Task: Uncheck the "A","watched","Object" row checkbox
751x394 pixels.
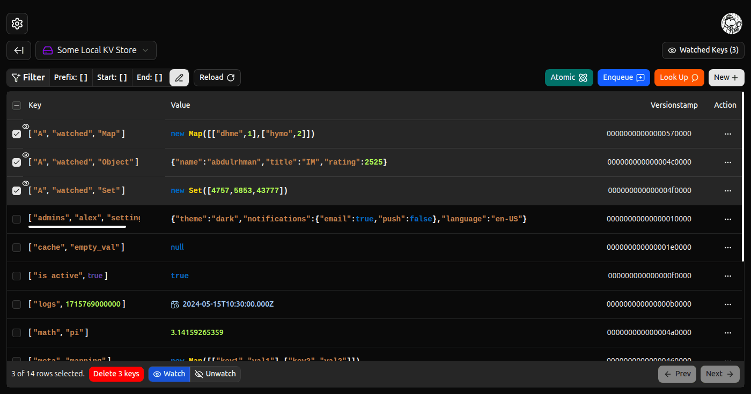Action: pyautogui.click(x=17, y=162)
